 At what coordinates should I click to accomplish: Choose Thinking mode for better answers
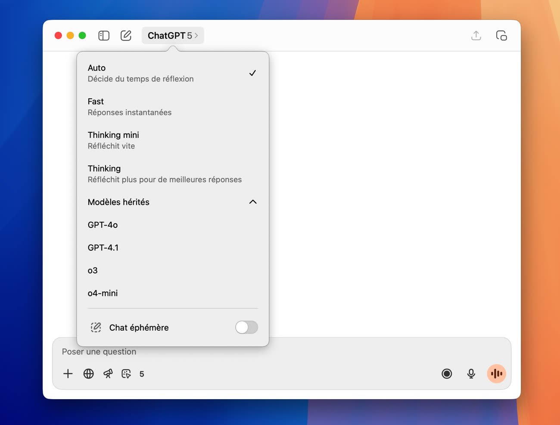(173, 174)
